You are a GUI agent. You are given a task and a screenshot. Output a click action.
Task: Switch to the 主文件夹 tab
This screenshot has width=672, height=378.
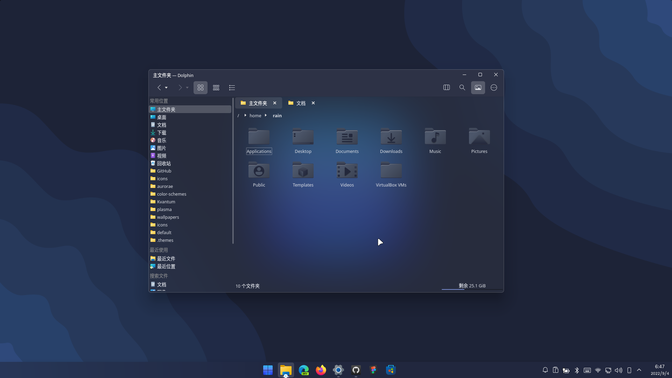[x=258, y=103]
